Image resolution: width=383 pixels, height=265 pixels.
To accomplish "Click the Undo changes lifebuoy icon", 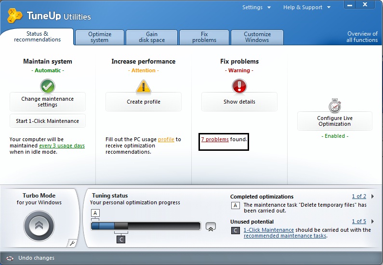I will 10,258.
